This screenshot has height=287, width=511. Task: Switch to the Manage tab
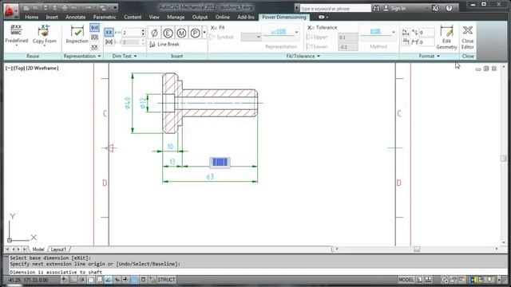[176, 17]
